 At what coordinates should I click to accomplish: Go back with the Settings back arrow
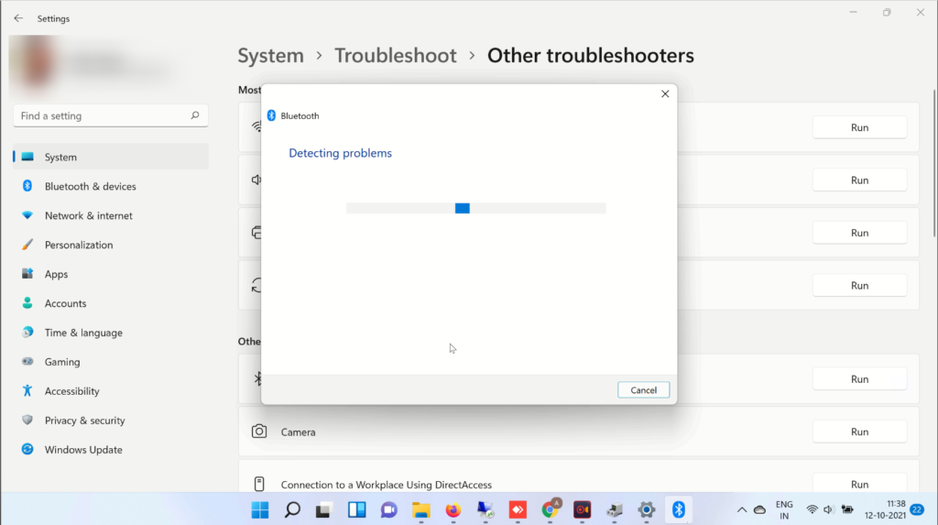(18, 18)
